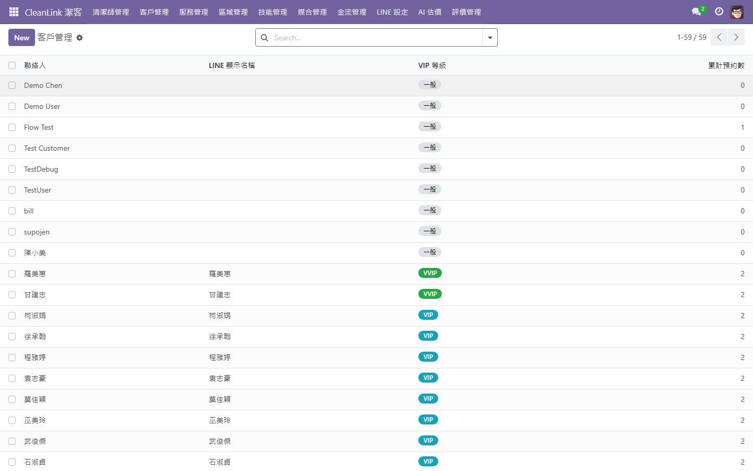Open the gear actions menu beside 客戶管理

tap(79, 38)
